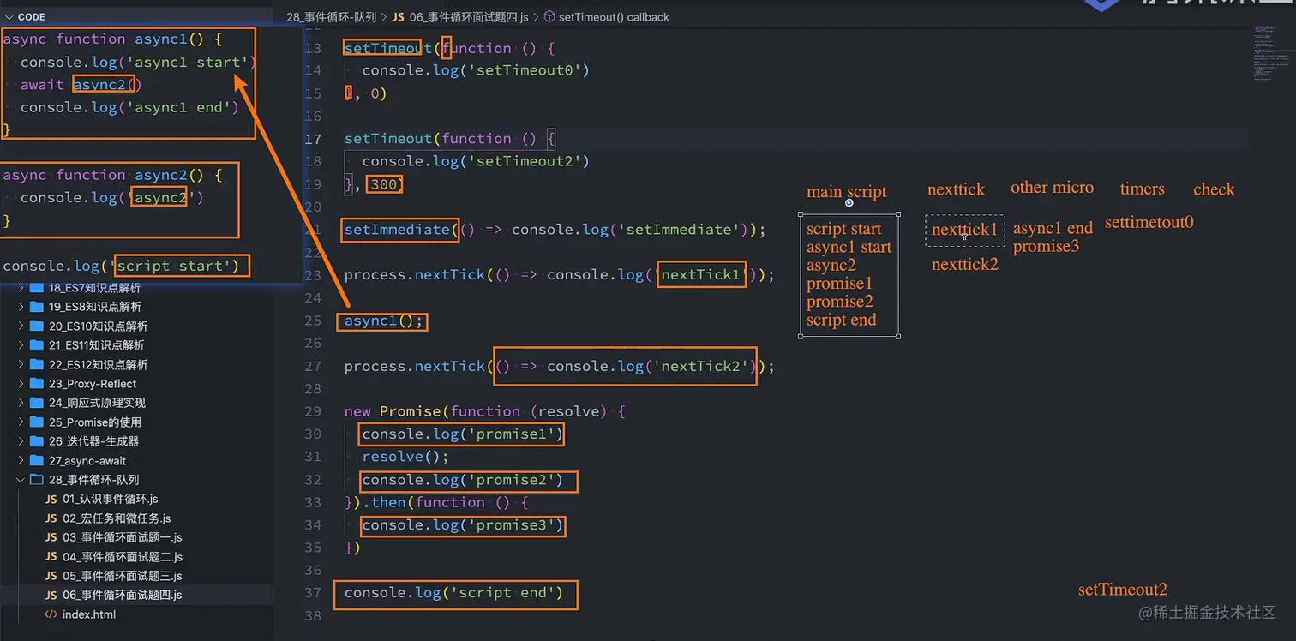Expand the 27_async-await chevron
1296x641 pixels.
tap(21, 460)
